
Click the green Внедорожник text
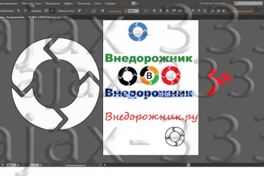[x=148, y=58]
